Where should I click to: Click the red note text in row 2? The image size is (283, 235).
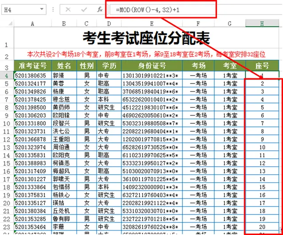point(146,54)
